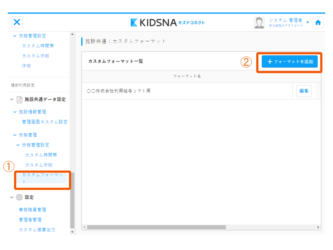Image resolution: width=333 pixels, height=250 pixels.
Task: Open 管理者管理 menu item
Action: click(30, 220)
